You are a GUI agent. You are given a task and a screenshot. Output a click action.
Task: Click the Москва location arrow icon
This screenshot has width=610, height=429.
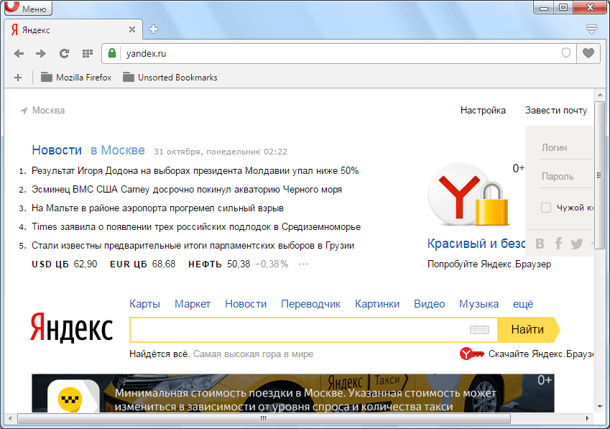(x=24, y=111)
